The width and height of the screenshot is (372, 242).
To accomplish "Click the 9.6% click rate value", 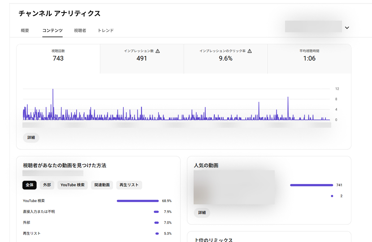I will tap(225, 58).
